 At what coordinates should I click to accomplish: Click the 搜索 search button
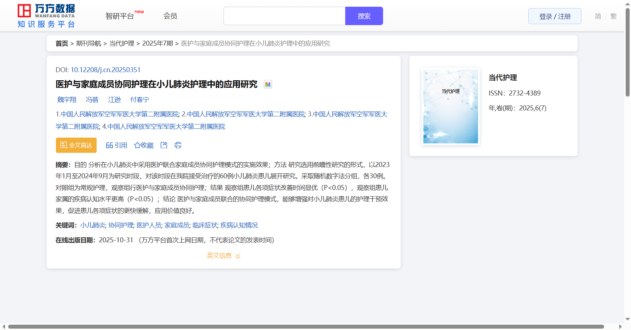364,16
